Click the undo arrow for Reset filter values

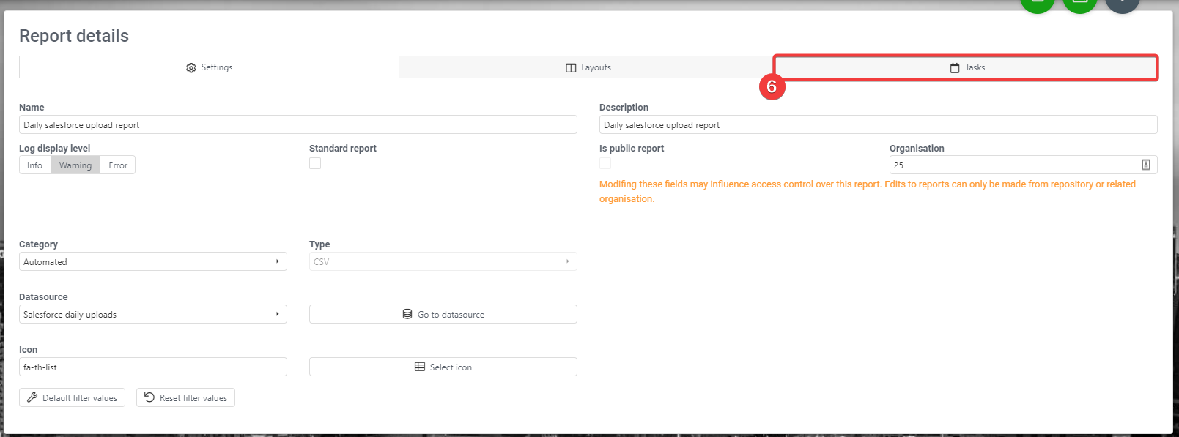coord(149,397)
